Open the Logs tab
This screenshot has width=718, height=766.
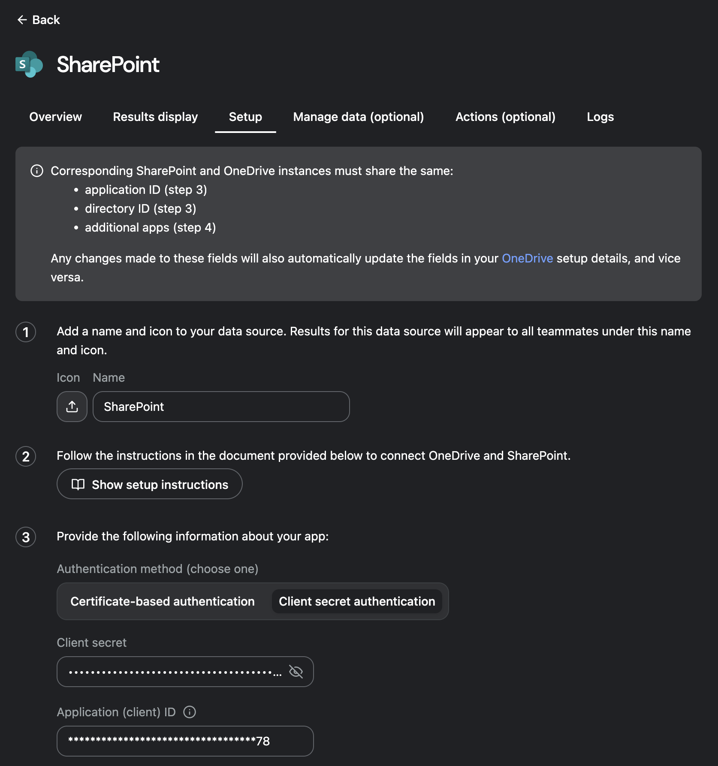pos(600,117)
